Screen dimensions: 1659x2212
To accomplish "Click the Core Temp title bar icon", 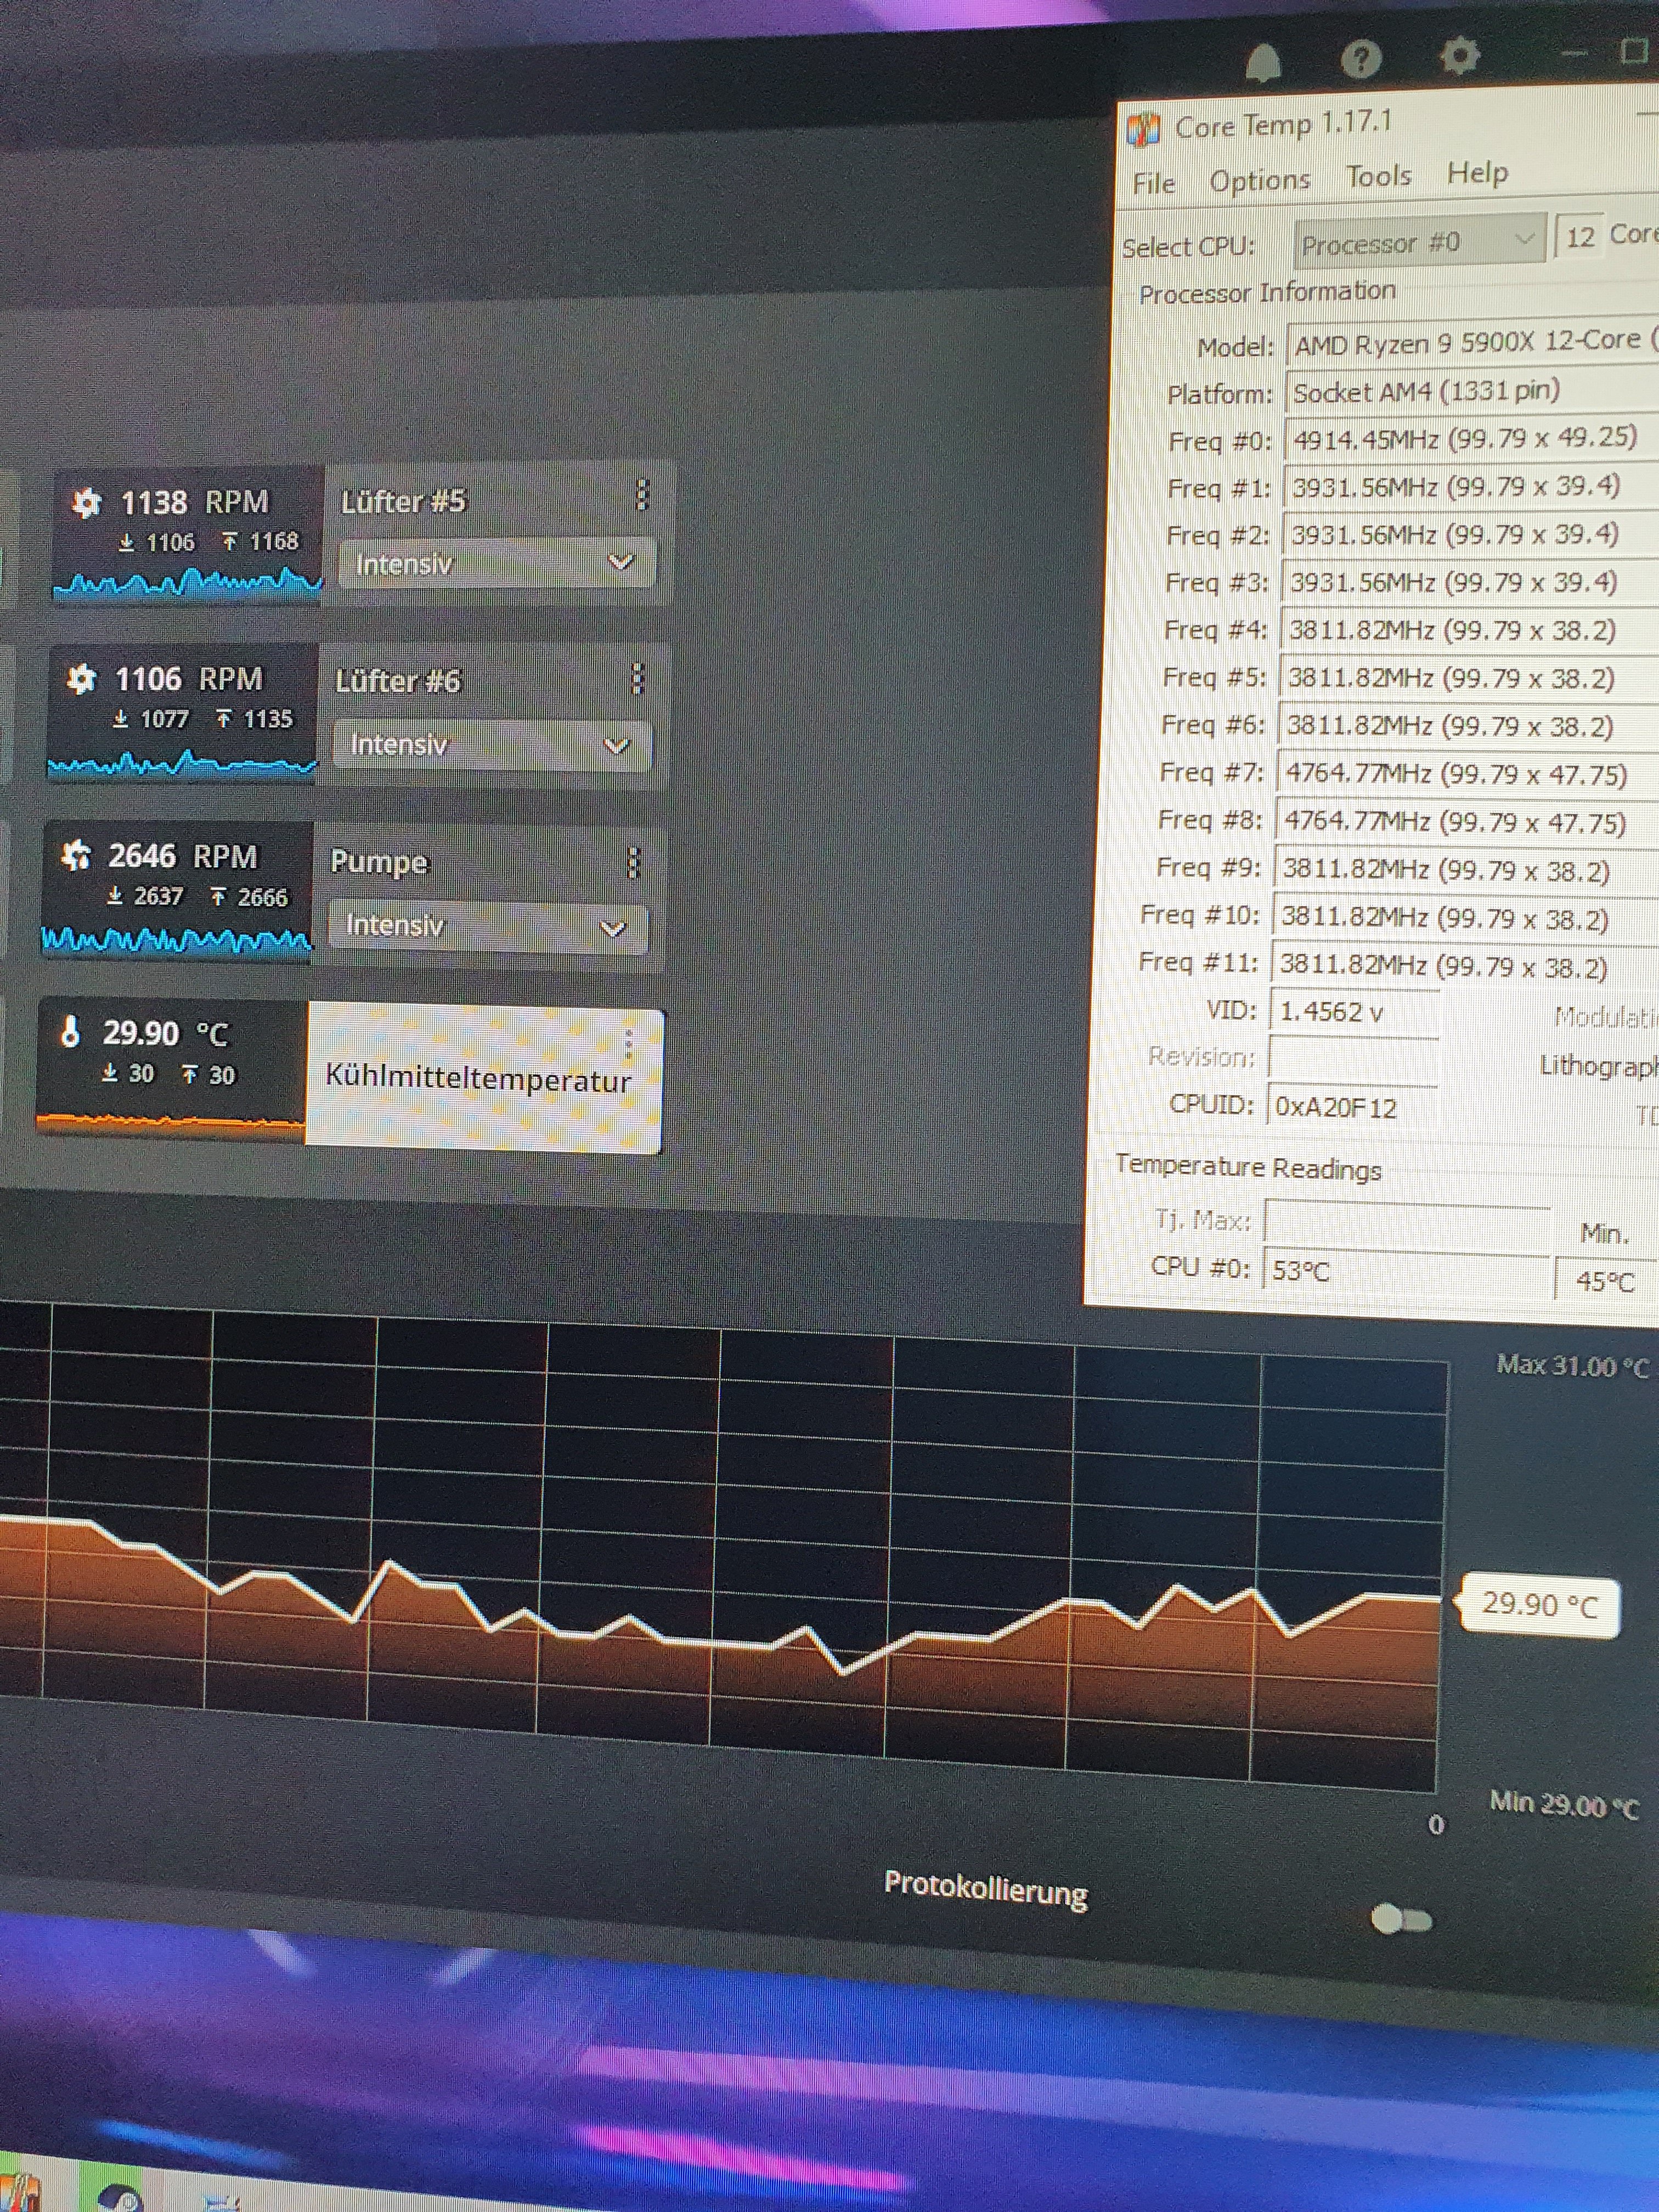I will [1143, 129].
